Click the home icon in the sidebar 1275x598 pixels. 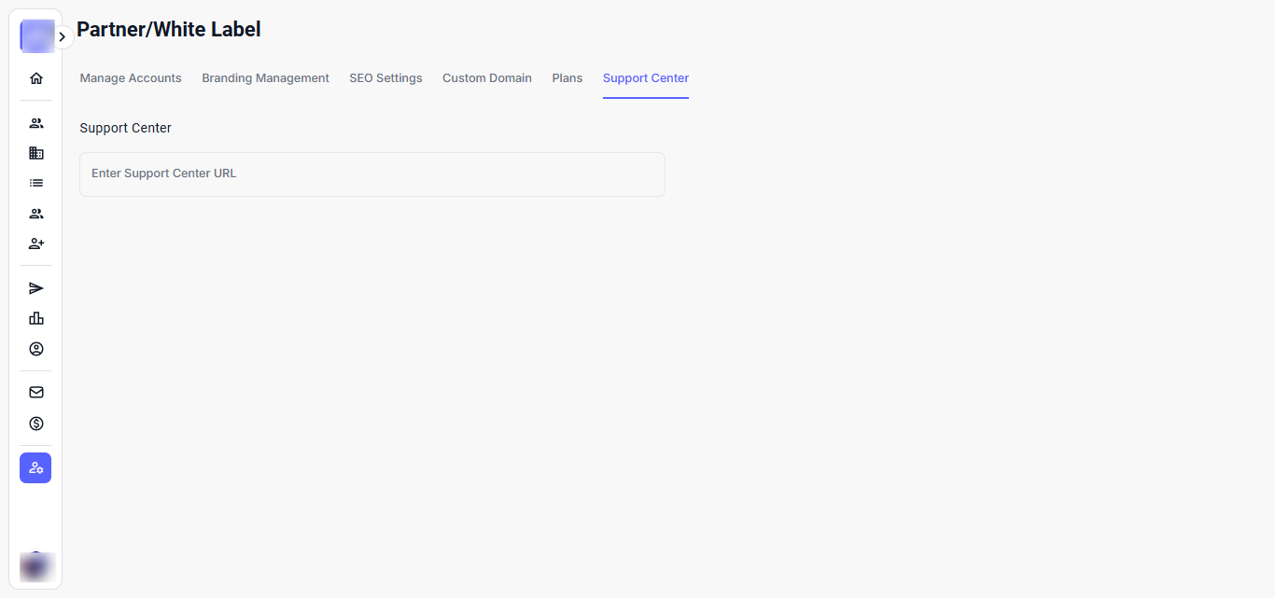pyautogui.click(x=36, y=78)
